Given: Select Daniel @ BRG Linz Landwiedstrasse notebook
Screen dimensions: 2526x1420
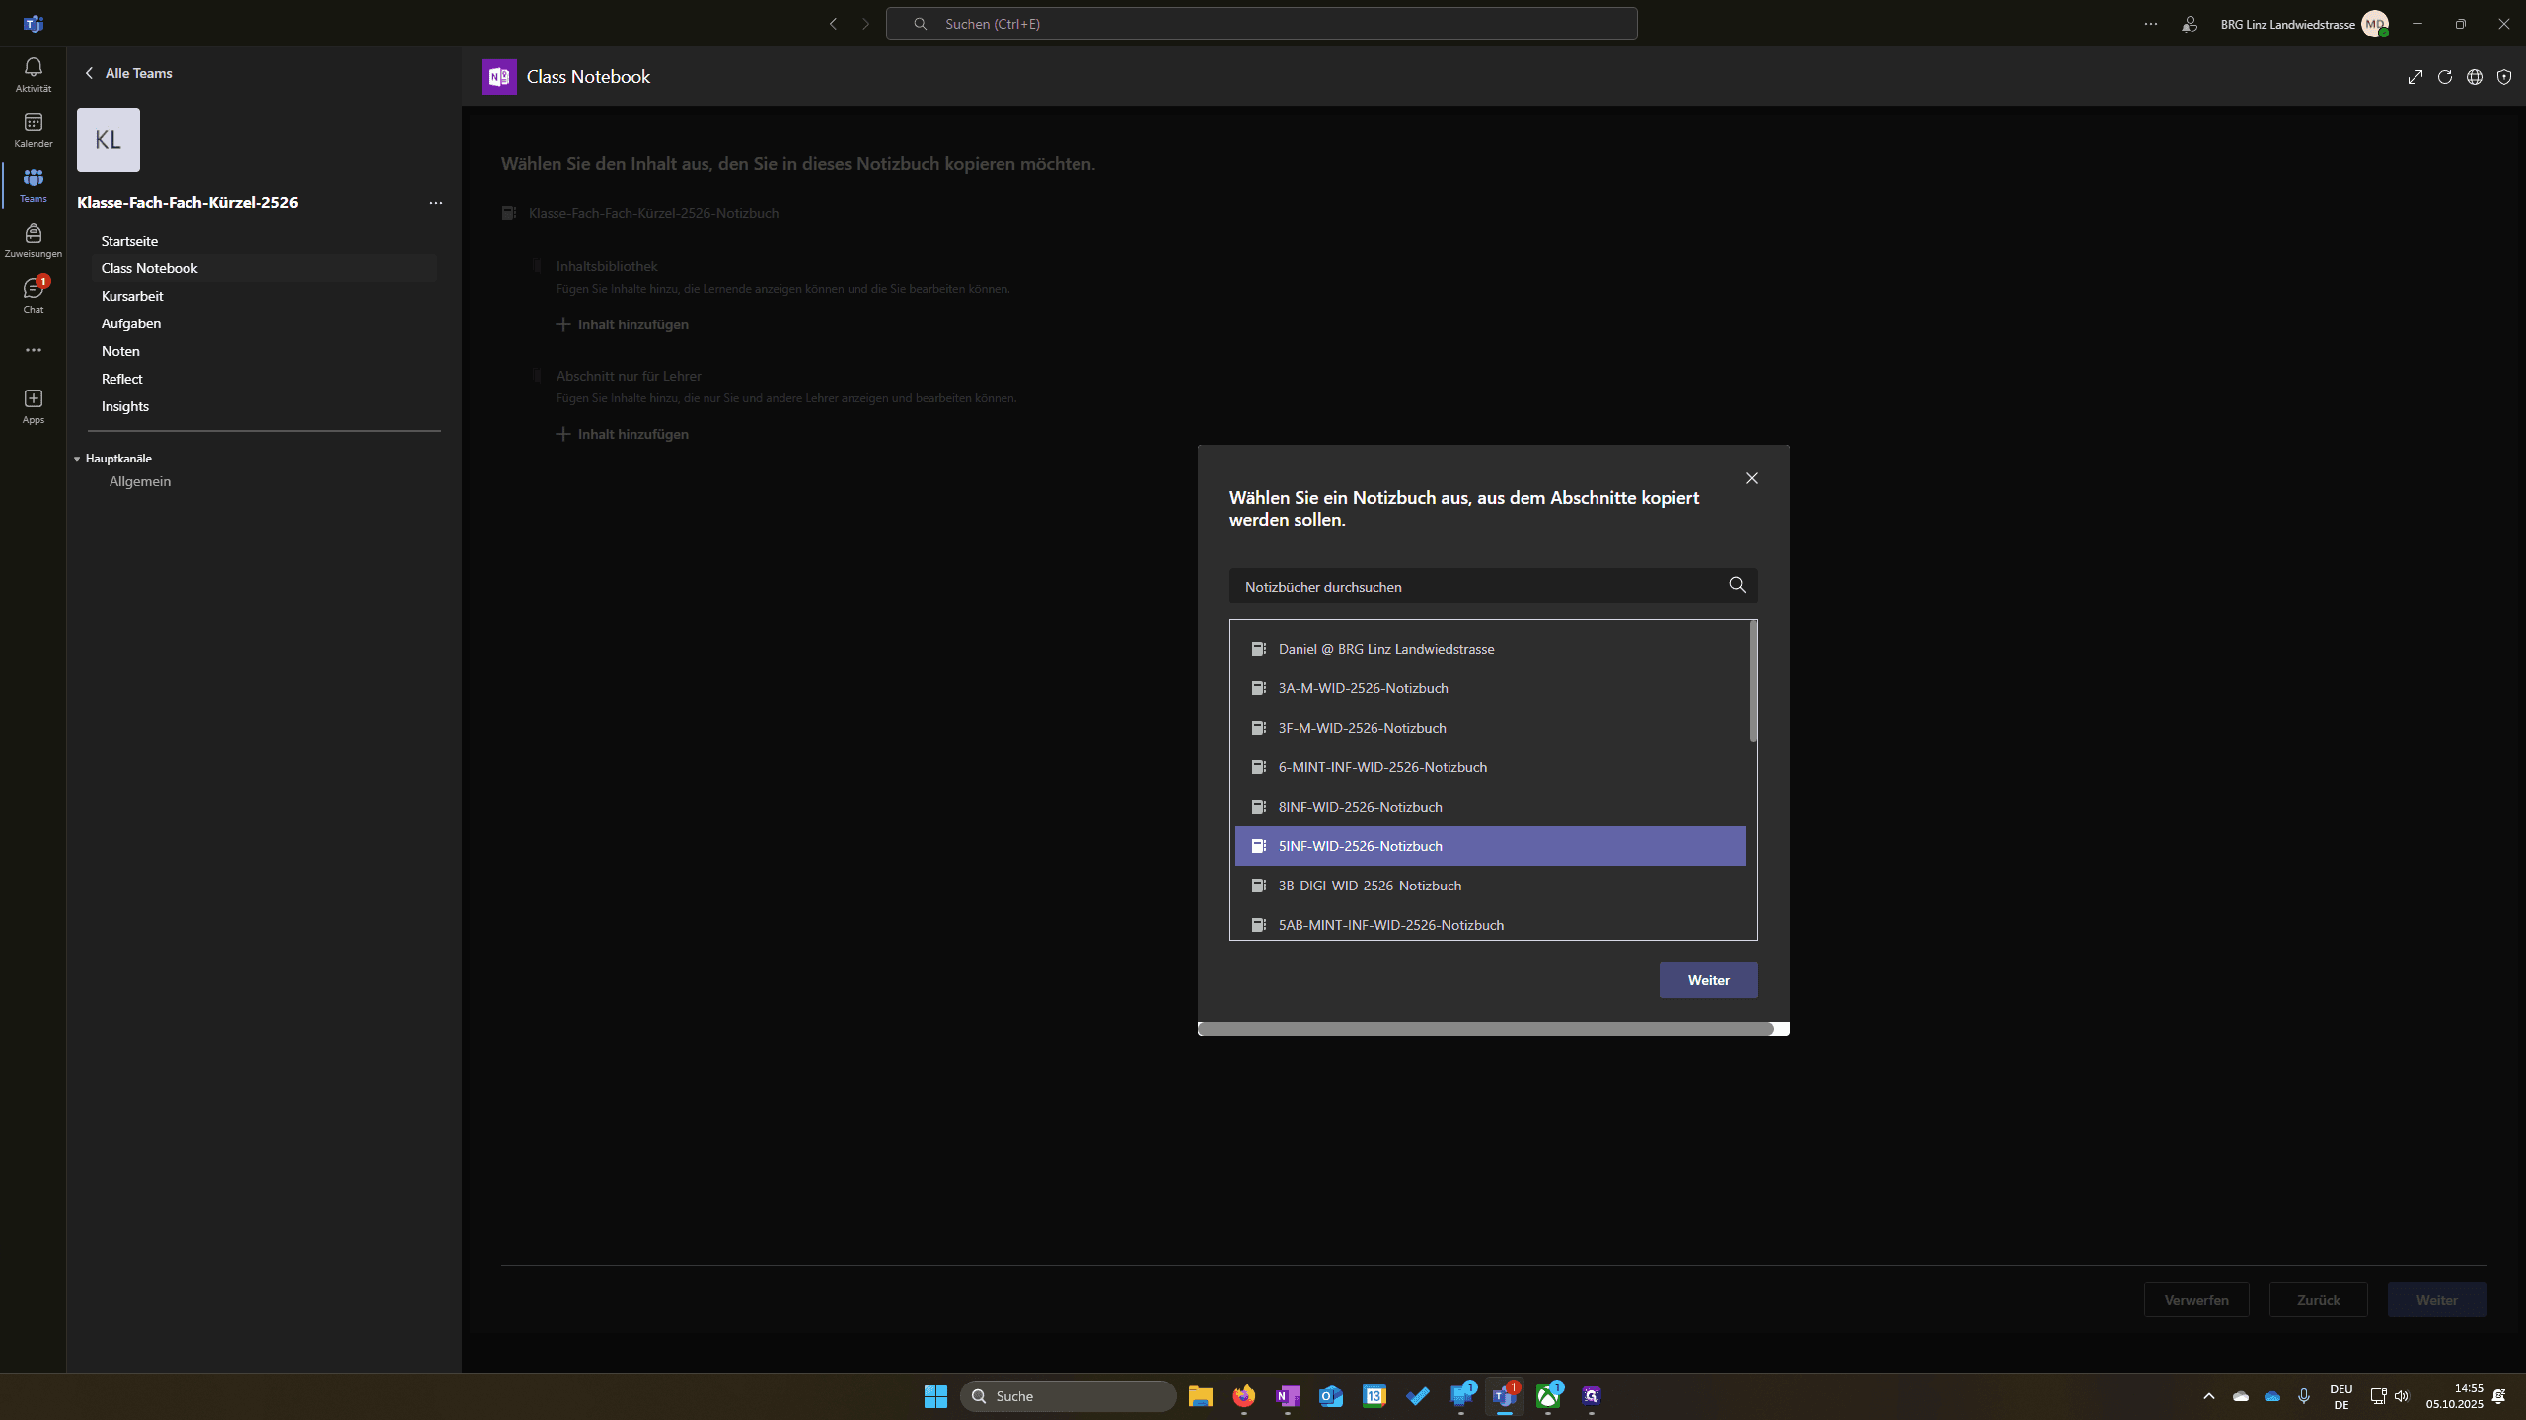Looking at the screenshot, I should (1490, 649).
